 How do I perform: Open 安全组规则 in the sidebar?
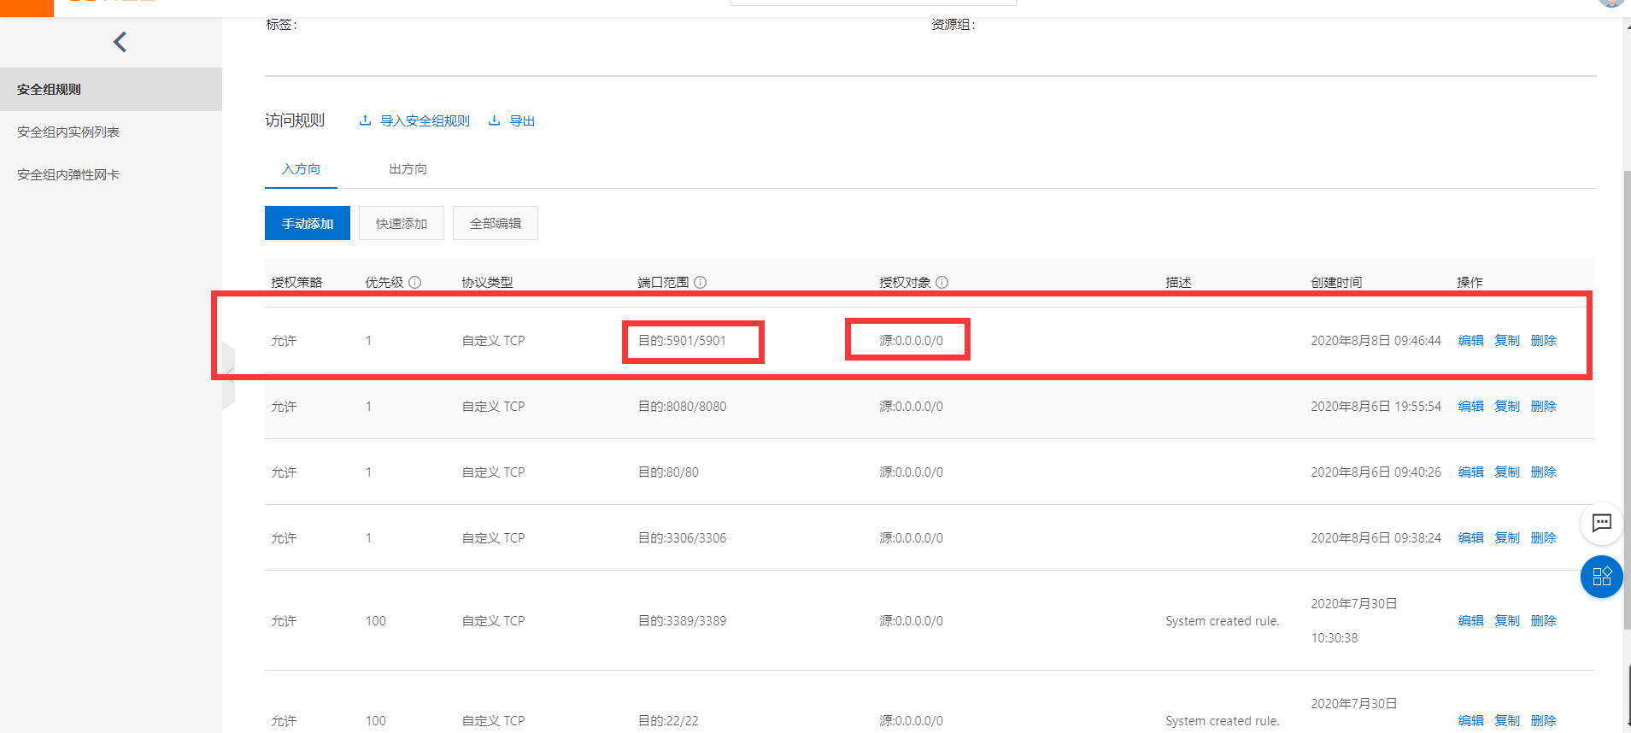pyautogui.click(x=111, y=89)
